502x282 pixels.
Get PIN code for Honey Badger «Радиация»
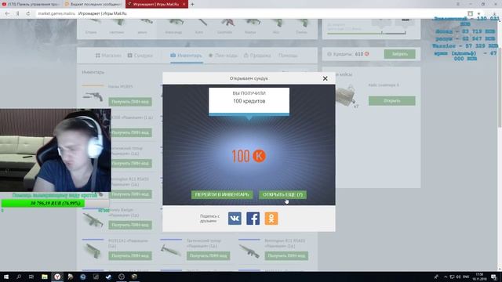pyautogui.click(x=130, y=225)
